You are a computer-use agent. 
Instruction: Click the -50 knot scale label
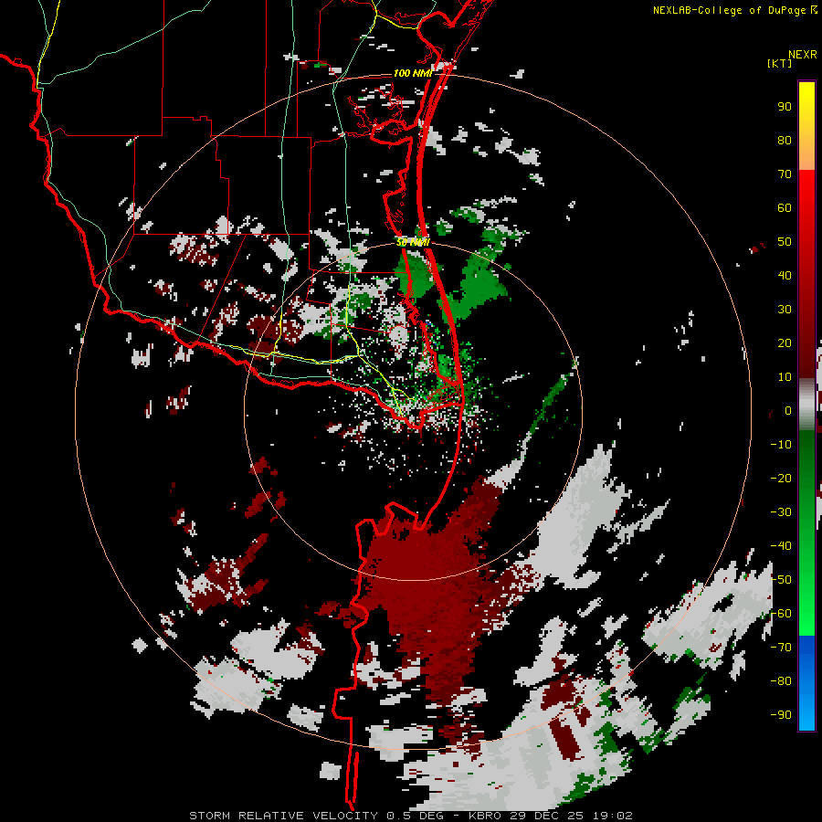pos(781,580)
